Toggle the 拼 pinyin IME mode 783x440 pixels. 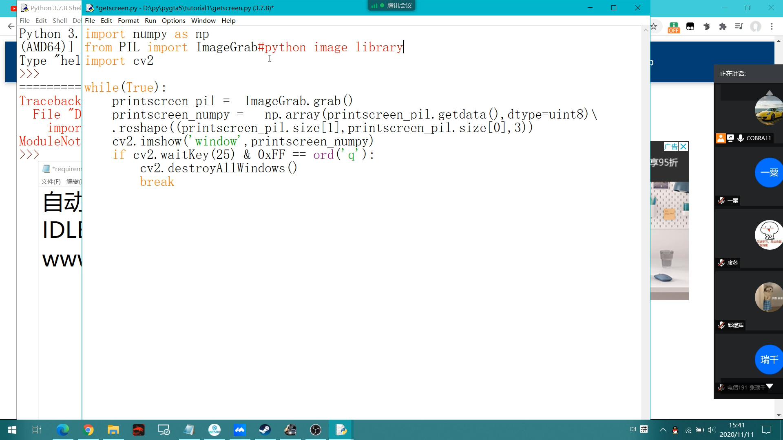point(644,429)
